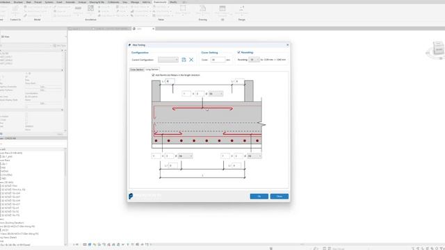Open the Analyze ribbon tab
Screen dimensions: 445x250
82,2
